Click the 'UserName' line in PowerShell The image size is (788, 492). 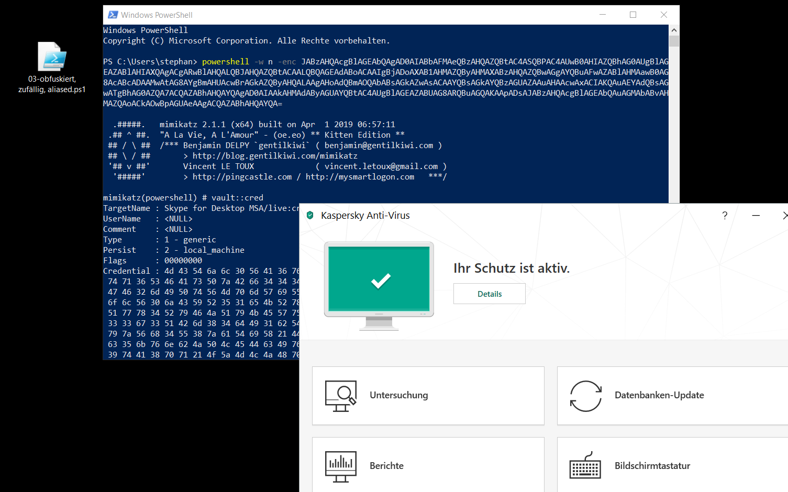click(x=148, y=219)
